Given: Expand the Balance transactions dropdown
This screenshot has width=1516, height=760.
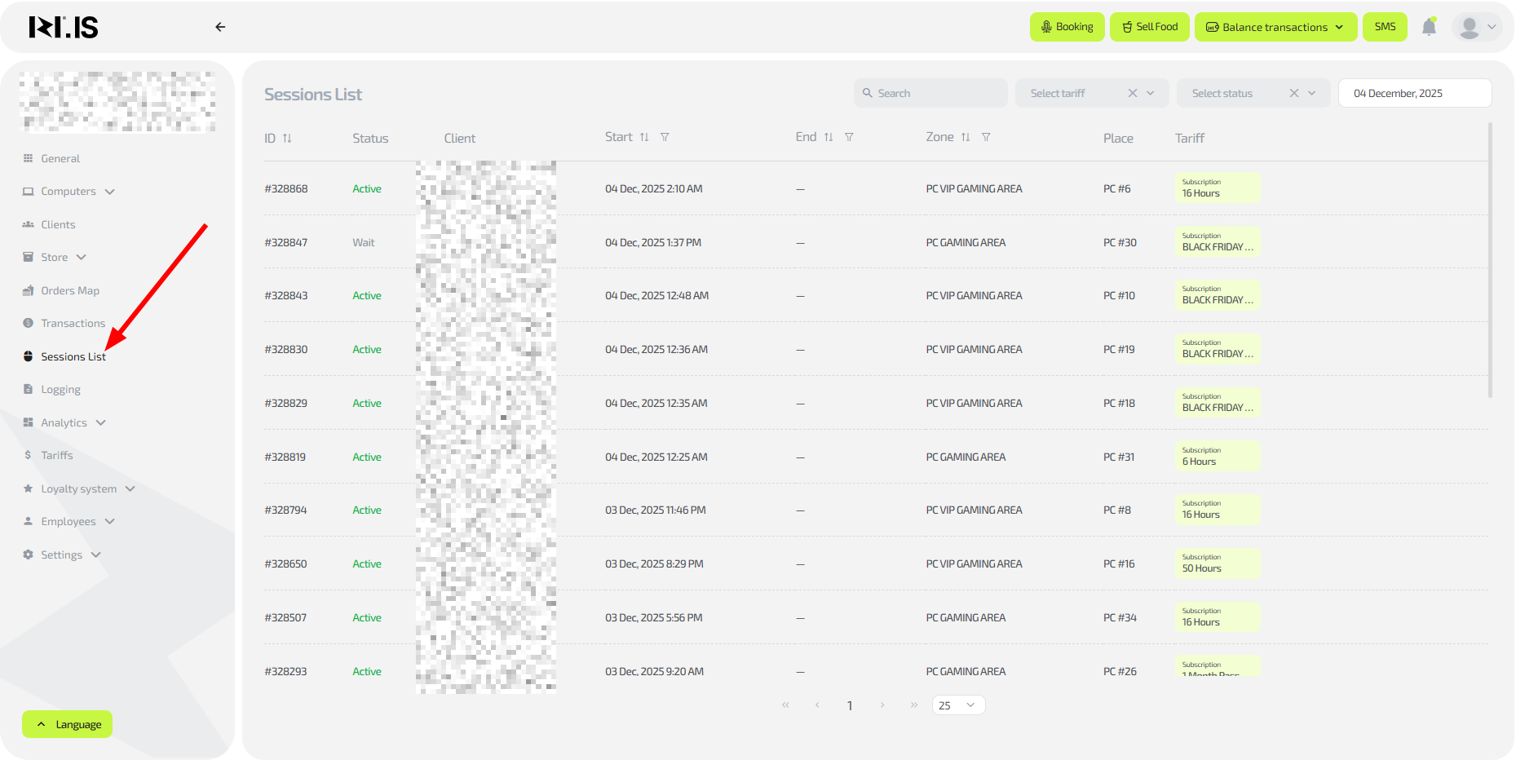Looking at the screenshot, I should click(1275, 27).
